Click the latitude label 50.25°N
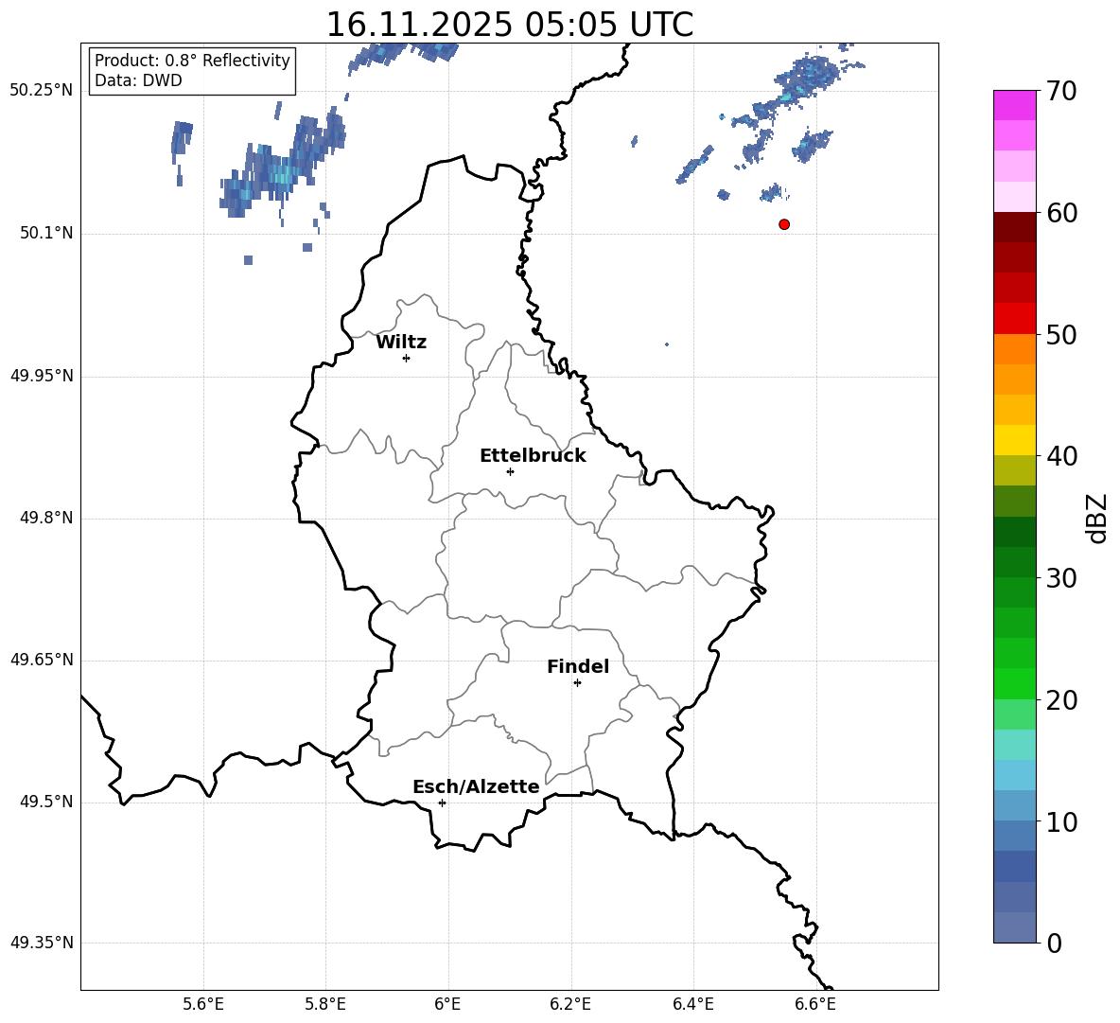 coord(42,91)
